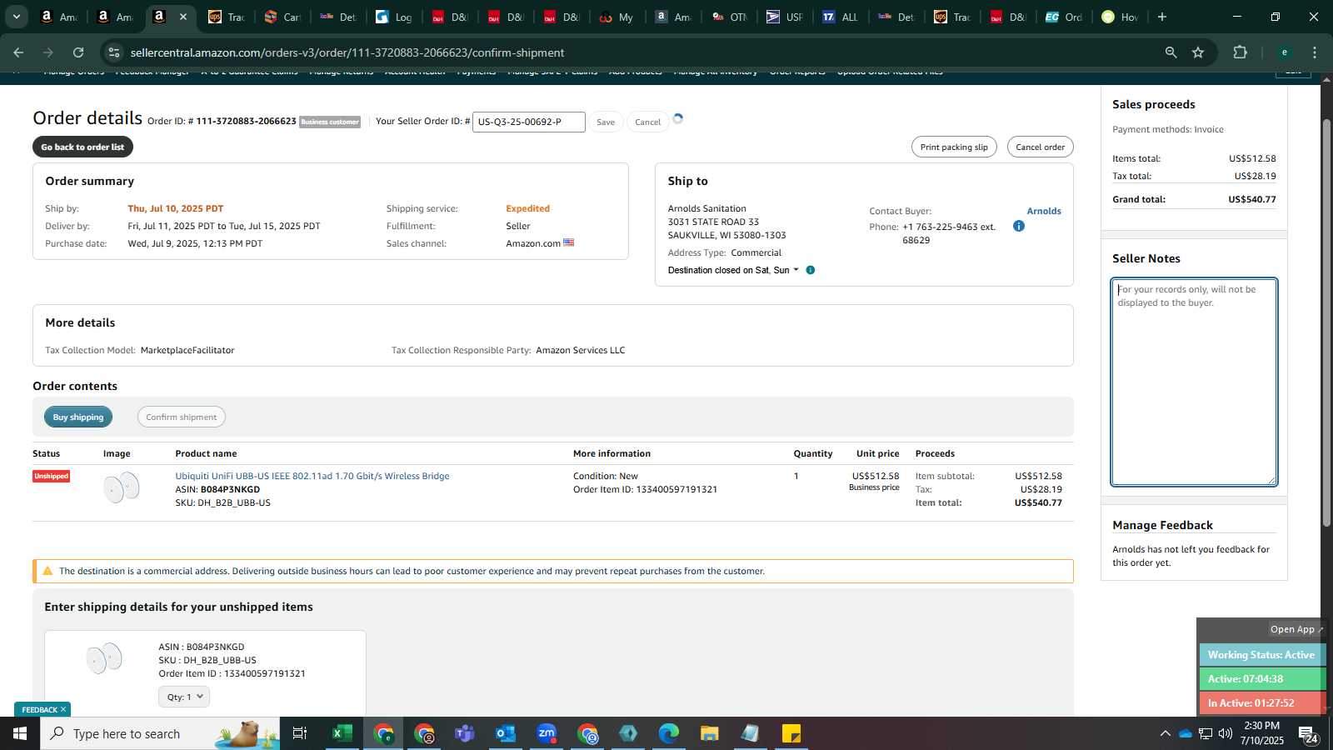Click the Buy shipping button
The height and width of the screenshot is (750, 1333).
[78, 417]
